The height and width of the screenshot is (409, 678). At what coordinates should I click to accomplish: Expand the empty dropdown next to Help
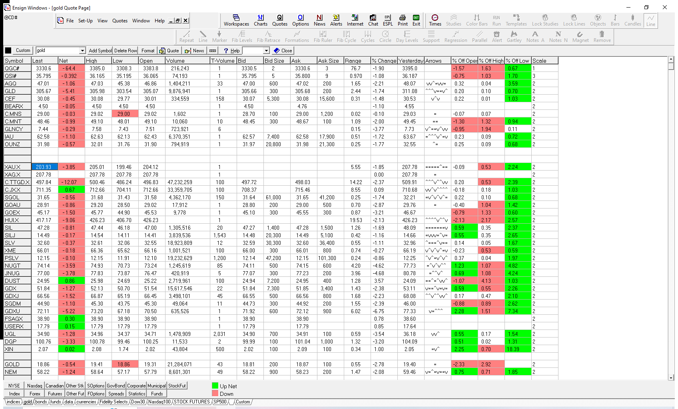click(x=266, y=51)
